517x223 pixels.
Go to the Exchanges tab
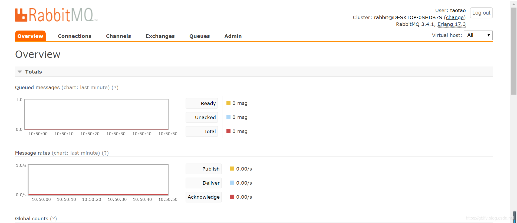pyautogui.click(x=160, y=36)
